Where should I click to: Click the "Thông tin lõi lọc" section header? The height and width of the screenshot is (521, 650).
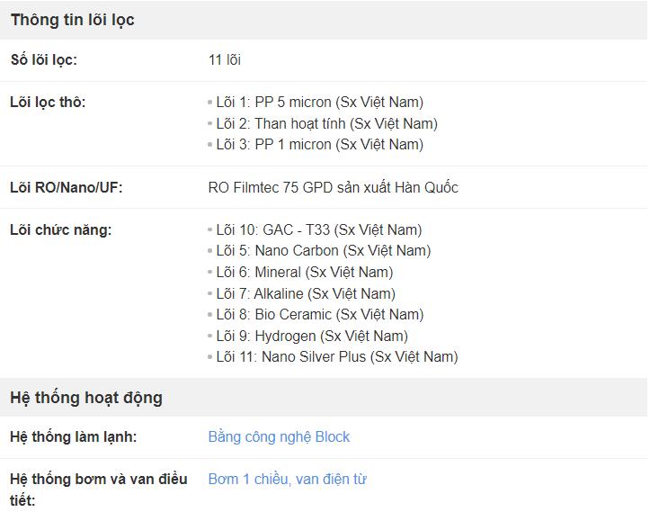[73, 20]
